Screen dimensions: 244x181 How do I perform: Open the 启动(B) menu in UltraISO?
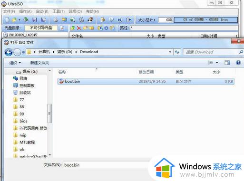click(x=42, y=11)
